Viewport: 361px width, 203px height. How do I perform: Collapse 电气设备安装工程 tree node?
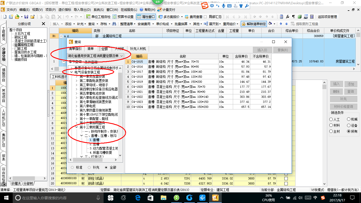tap(71, 72)
